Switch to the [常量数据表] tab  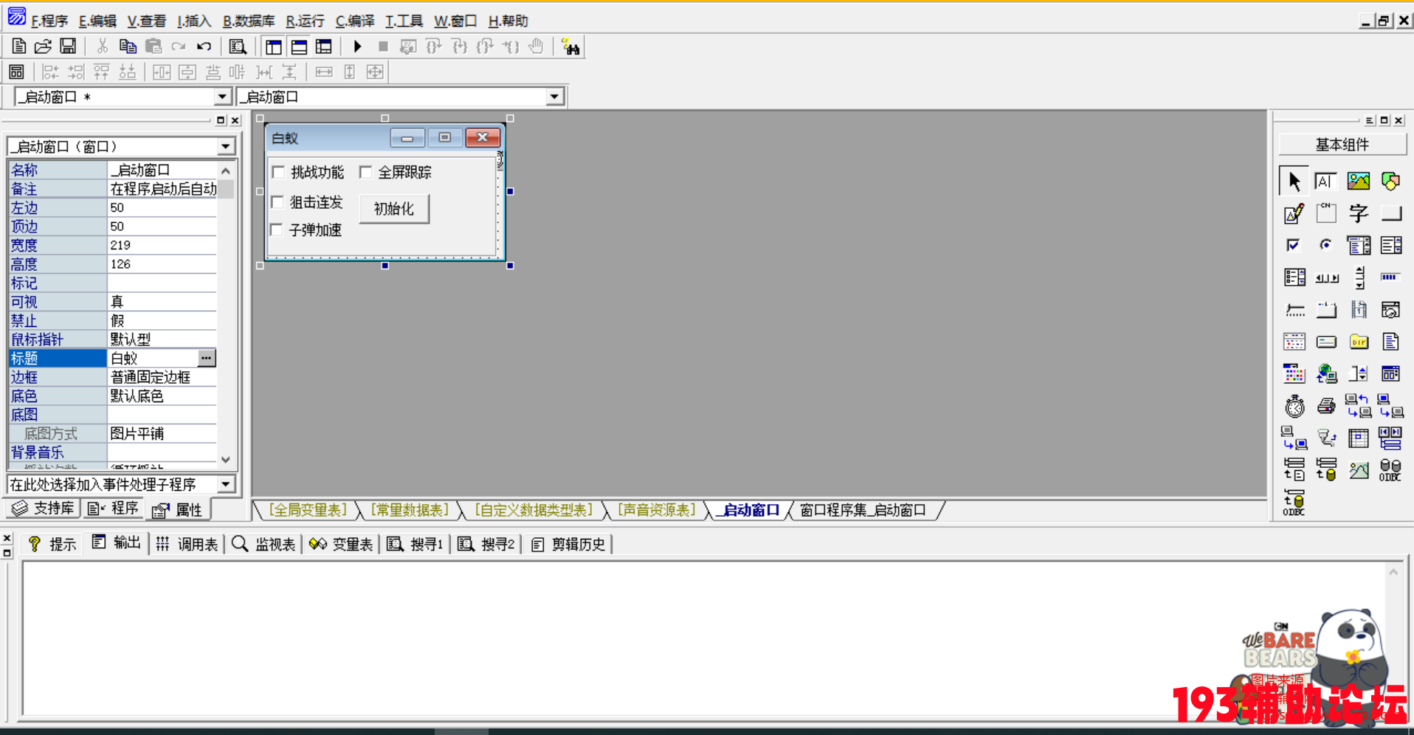point(410,510)
